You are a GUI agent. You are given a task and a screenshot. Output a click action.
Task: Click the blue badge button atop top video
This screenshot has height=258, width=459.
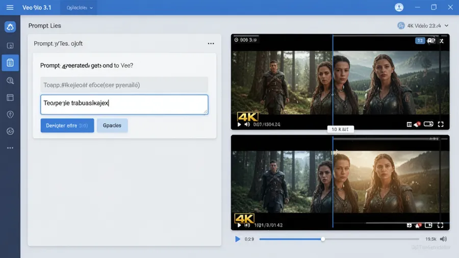[420, 41]
